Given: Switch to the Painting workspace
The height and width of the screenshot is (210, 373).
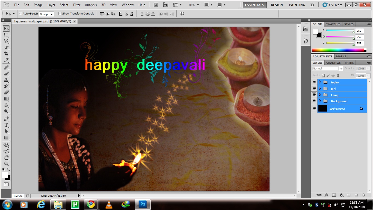Looking at the screenshot, I should click(x=297, y=5).
